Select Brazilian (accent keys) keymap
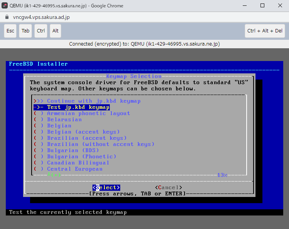This screenshot has height=229, width=289. click(87, 138)
